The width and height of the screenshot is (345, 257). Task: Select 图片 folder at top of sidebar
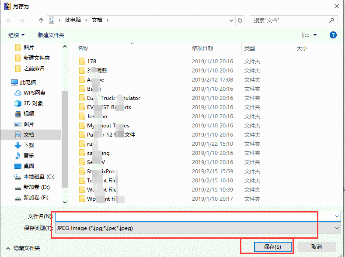(24, 48)
